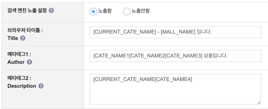
Task: Open help icon beside 검색 엔진 노출 설정
Action: [51, 11]
